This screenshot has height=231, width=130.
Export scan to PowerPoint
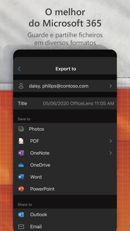click(x=65, y=189)
